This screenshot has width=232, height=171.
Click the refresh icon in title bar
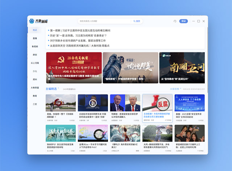pyautogui.click(x=175, y=21)
